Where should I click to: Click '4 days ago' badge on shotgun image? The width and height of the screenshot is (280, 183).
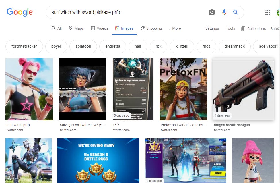click(222, 115)
